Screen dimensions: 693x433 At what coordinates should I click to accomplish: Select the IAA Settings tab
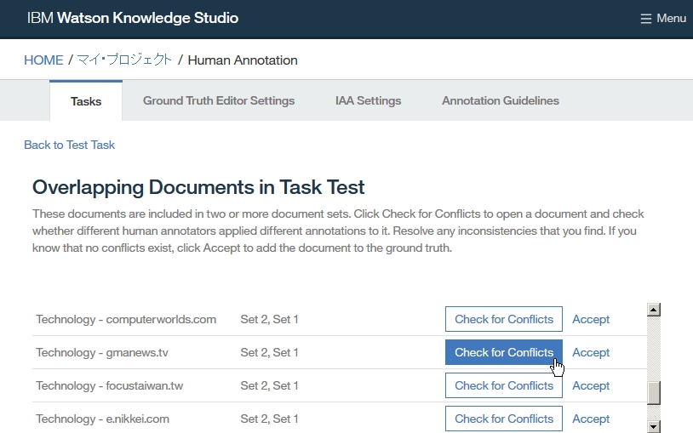click(368, 100)
